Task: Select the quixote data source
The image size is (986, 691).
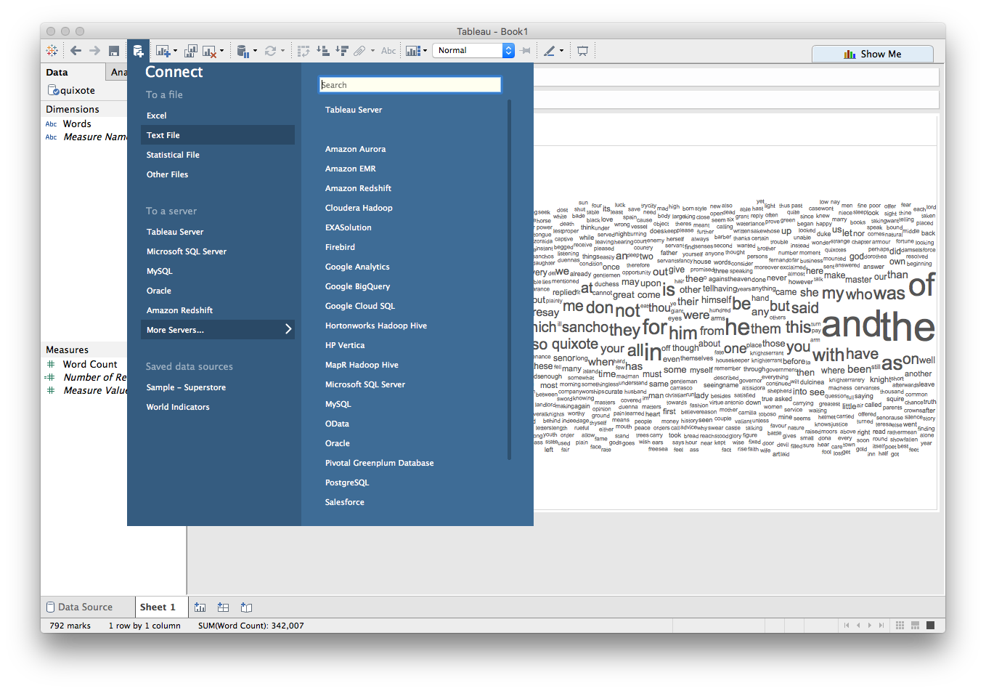Action: pos(72,90)
